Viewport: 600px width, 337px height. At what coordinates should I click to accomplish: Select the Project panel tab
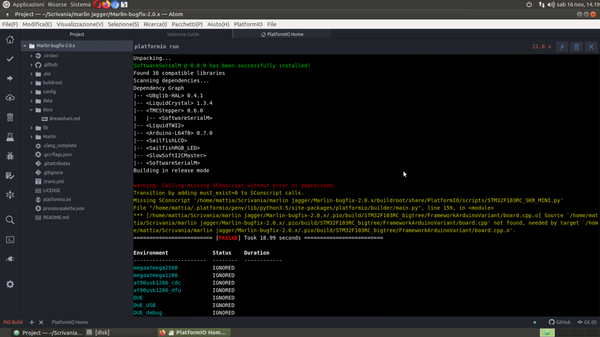coord(77,34)
